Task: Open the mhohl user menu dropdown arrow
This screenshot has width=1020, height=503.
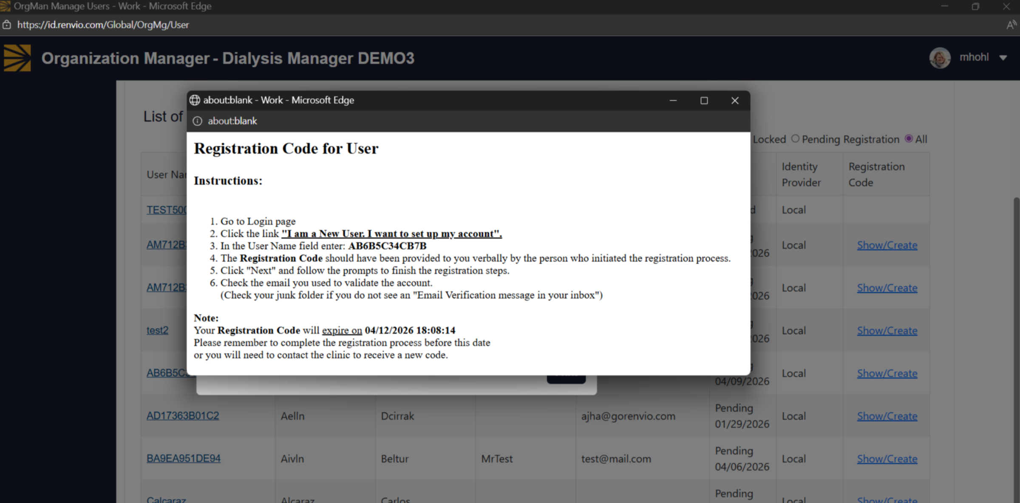Action: 1003,58
